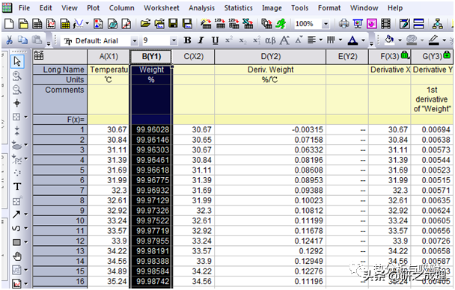Open the font size dropdown showing 9
Viewport: 455px width, 290px height.
pyautogui.click(x=174, y=40)
